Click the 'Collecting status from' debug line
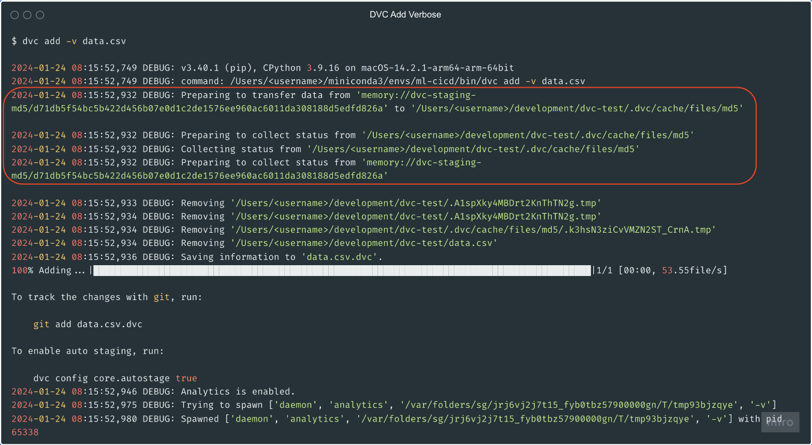812x445 pixels. click(325, 149)
